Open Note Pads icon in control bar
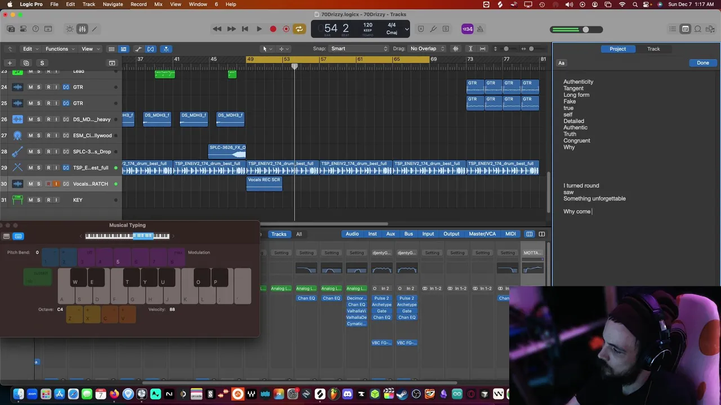 click(685, 29)
